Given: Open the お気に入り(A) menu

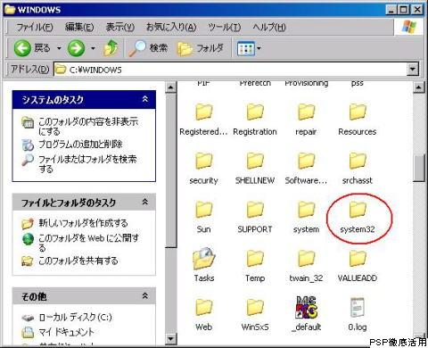Looking at the screenshot, I should [x=171, y=28].
